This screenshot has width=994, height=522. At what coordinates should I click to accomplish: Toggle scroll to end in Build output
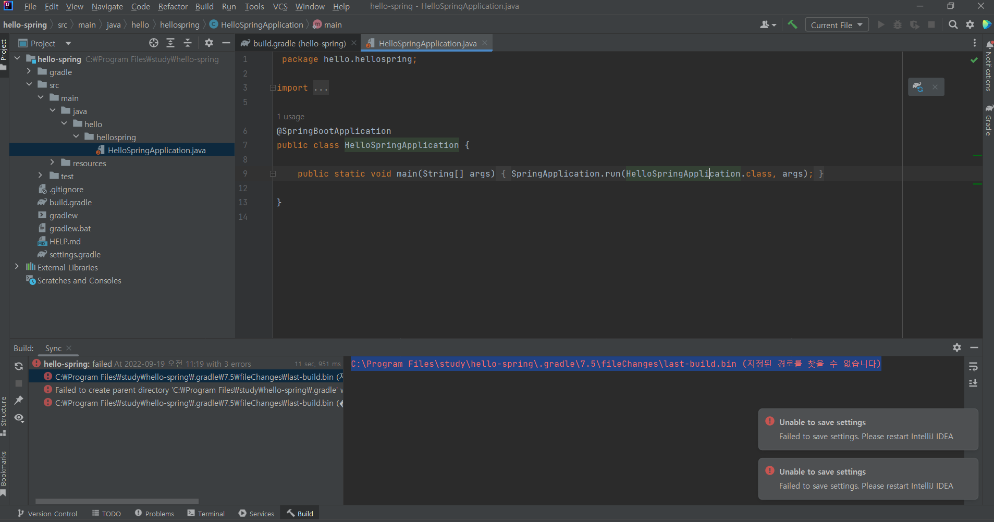point(973,383)
